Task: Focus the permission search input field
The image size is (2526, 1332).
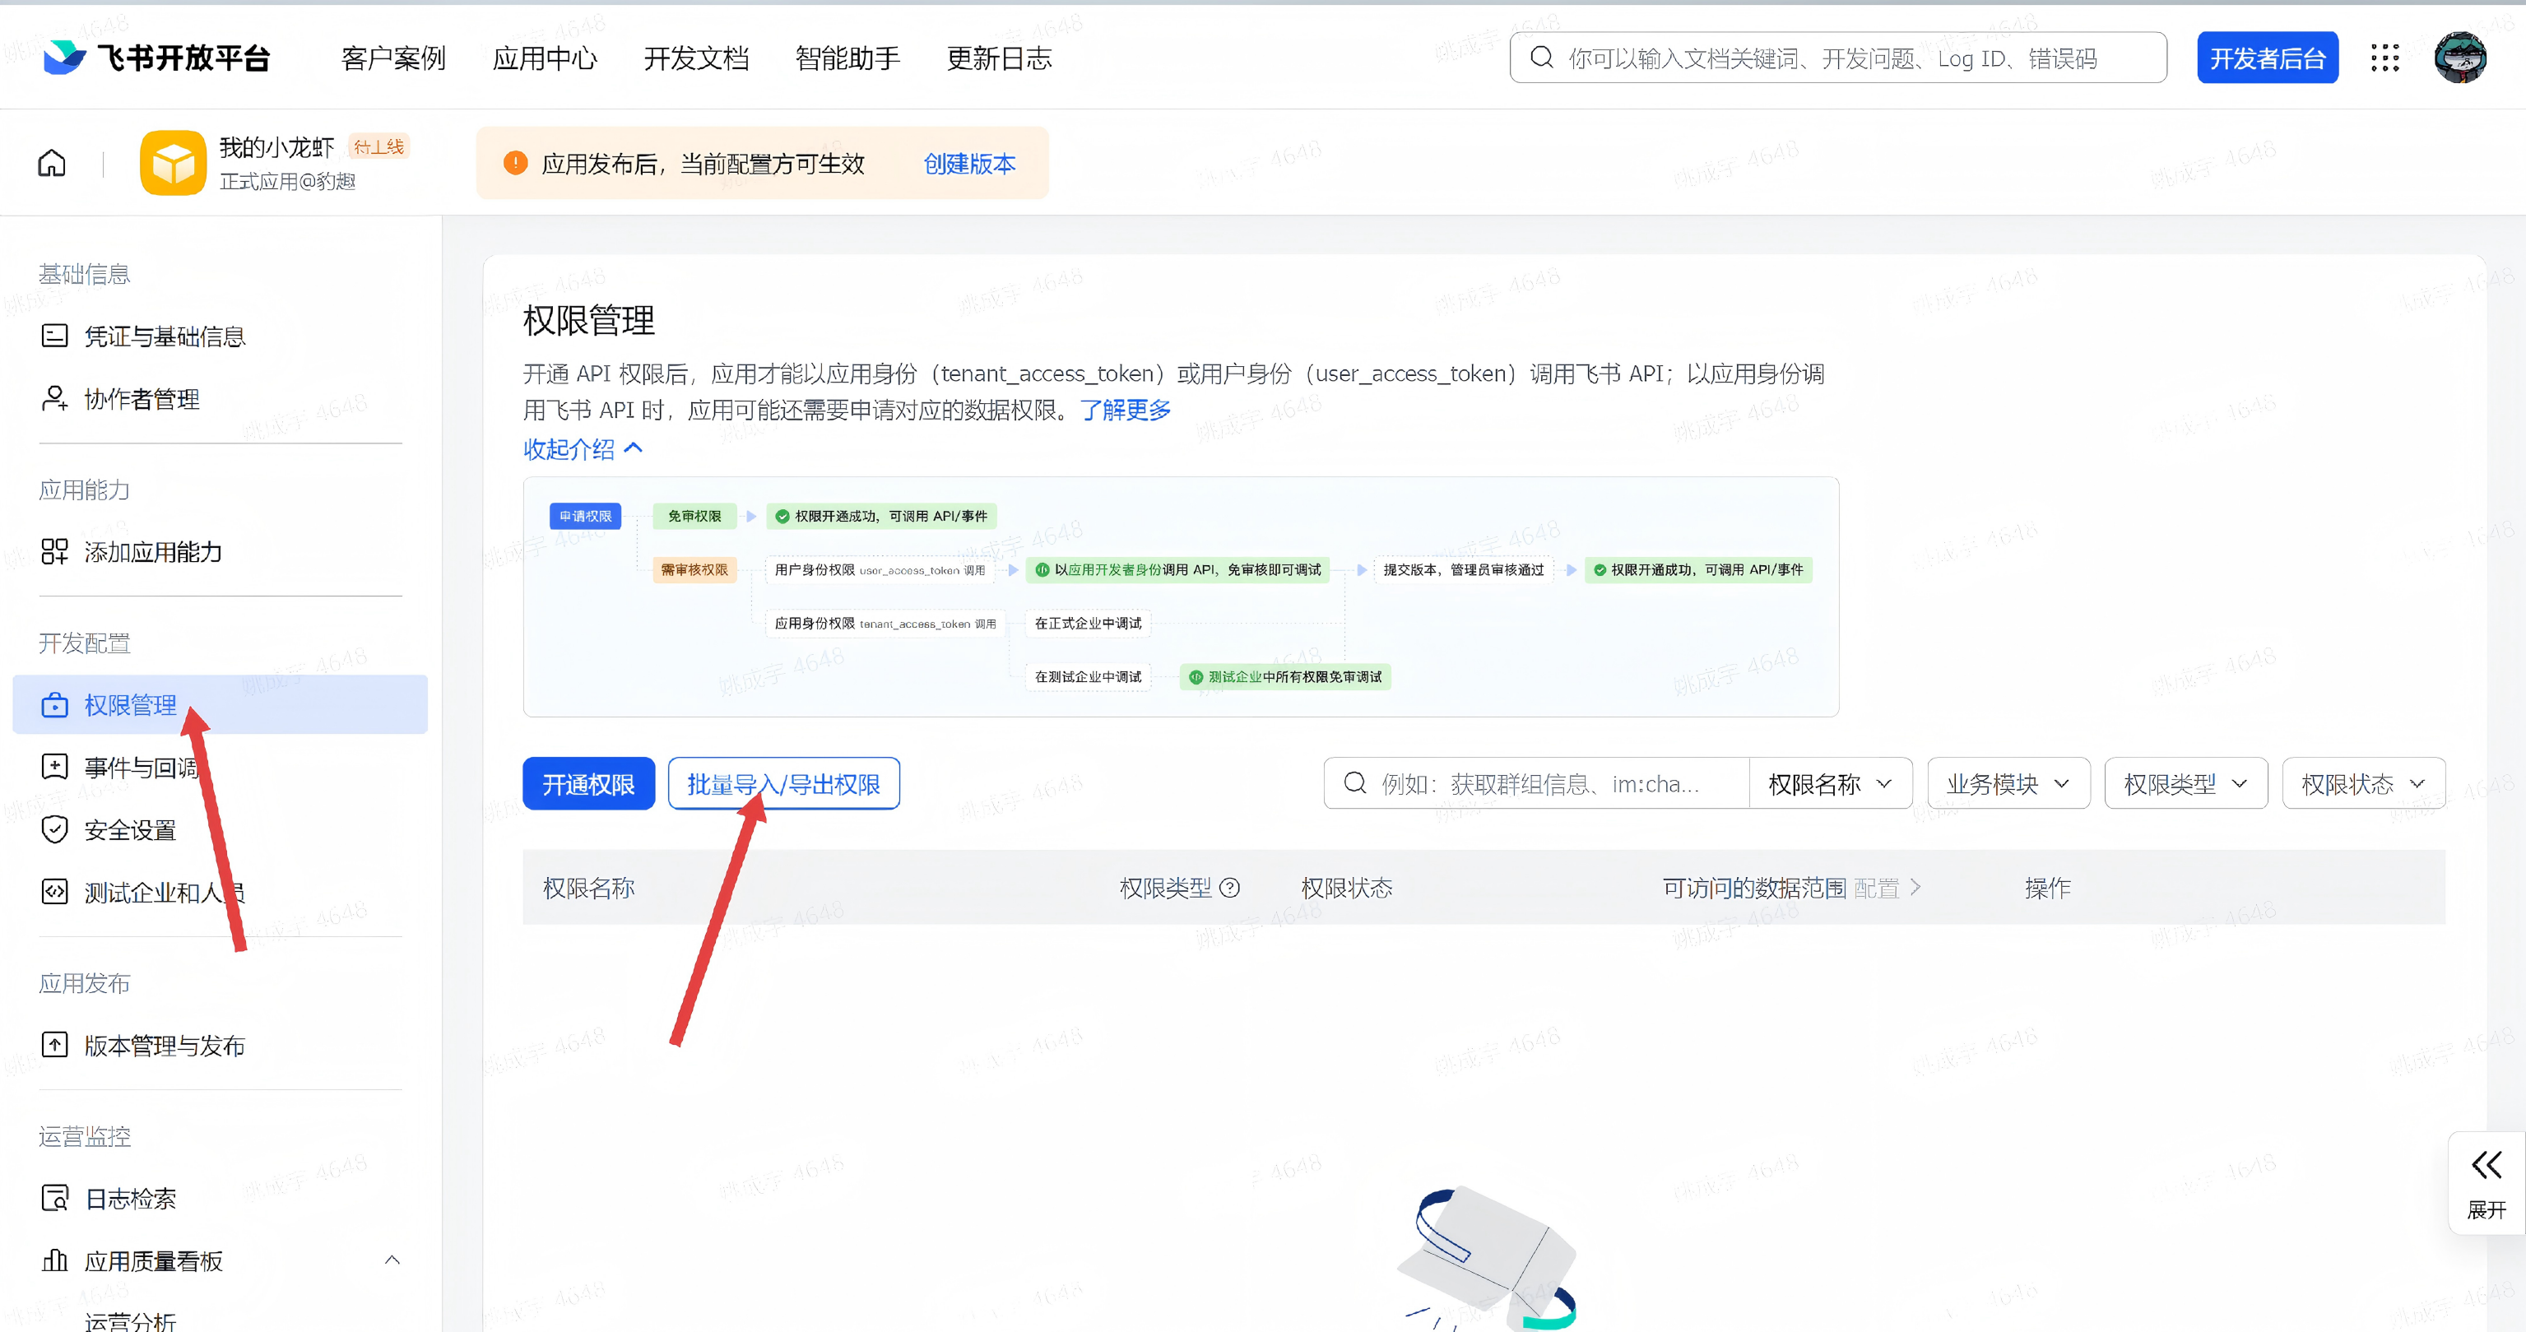Action: coord(1537,784)
